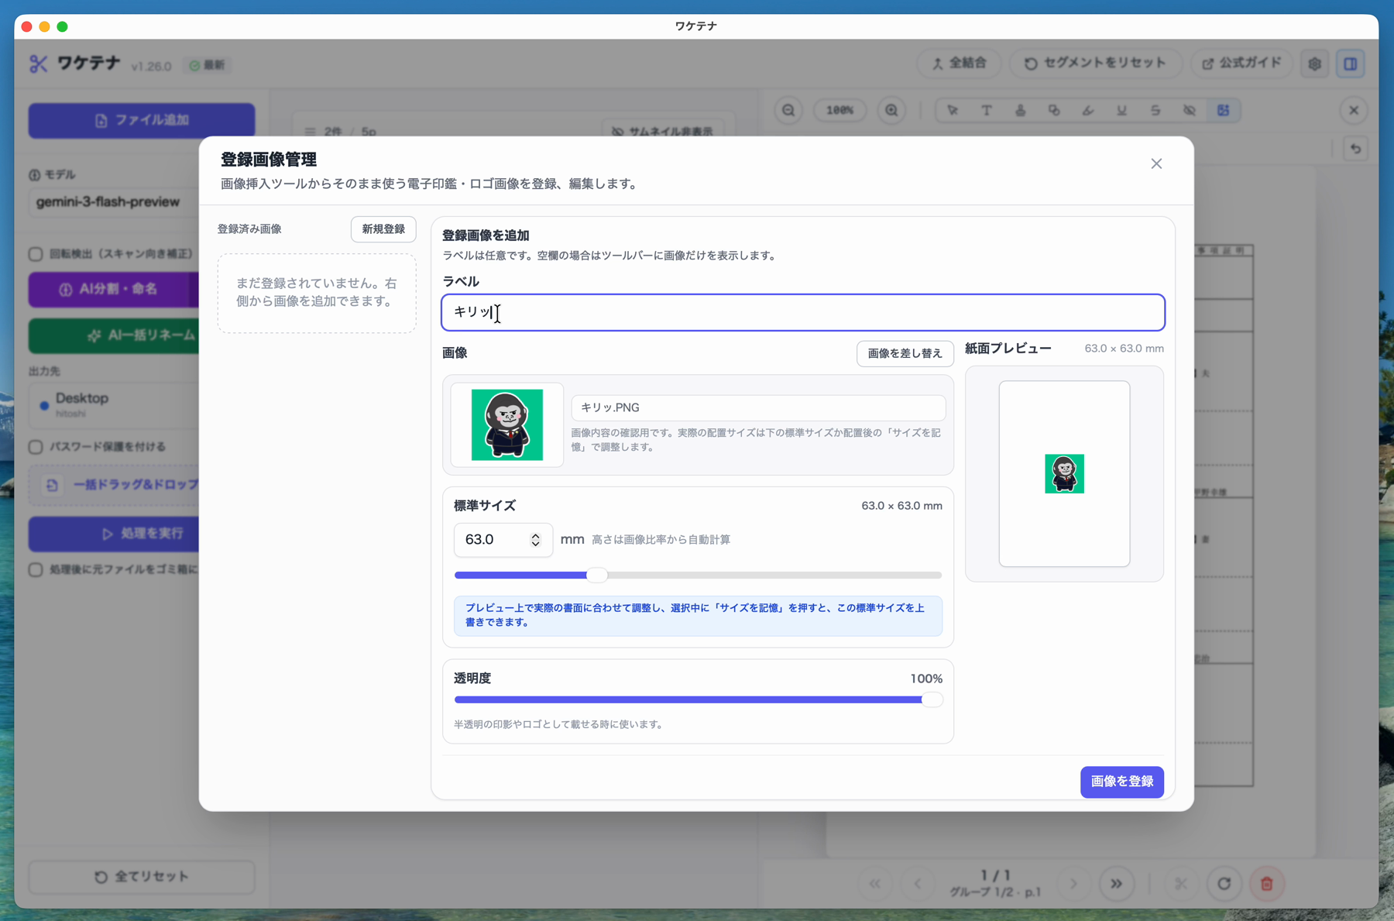Click 全結合 button
This screenshot has height=921, width=1394.
960,64
